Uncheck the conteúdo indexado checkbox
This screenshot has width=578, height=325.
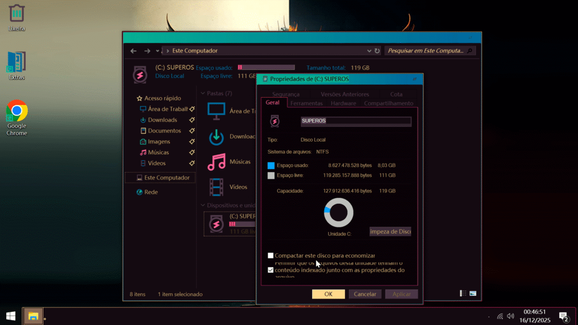[x=271, y=270]
